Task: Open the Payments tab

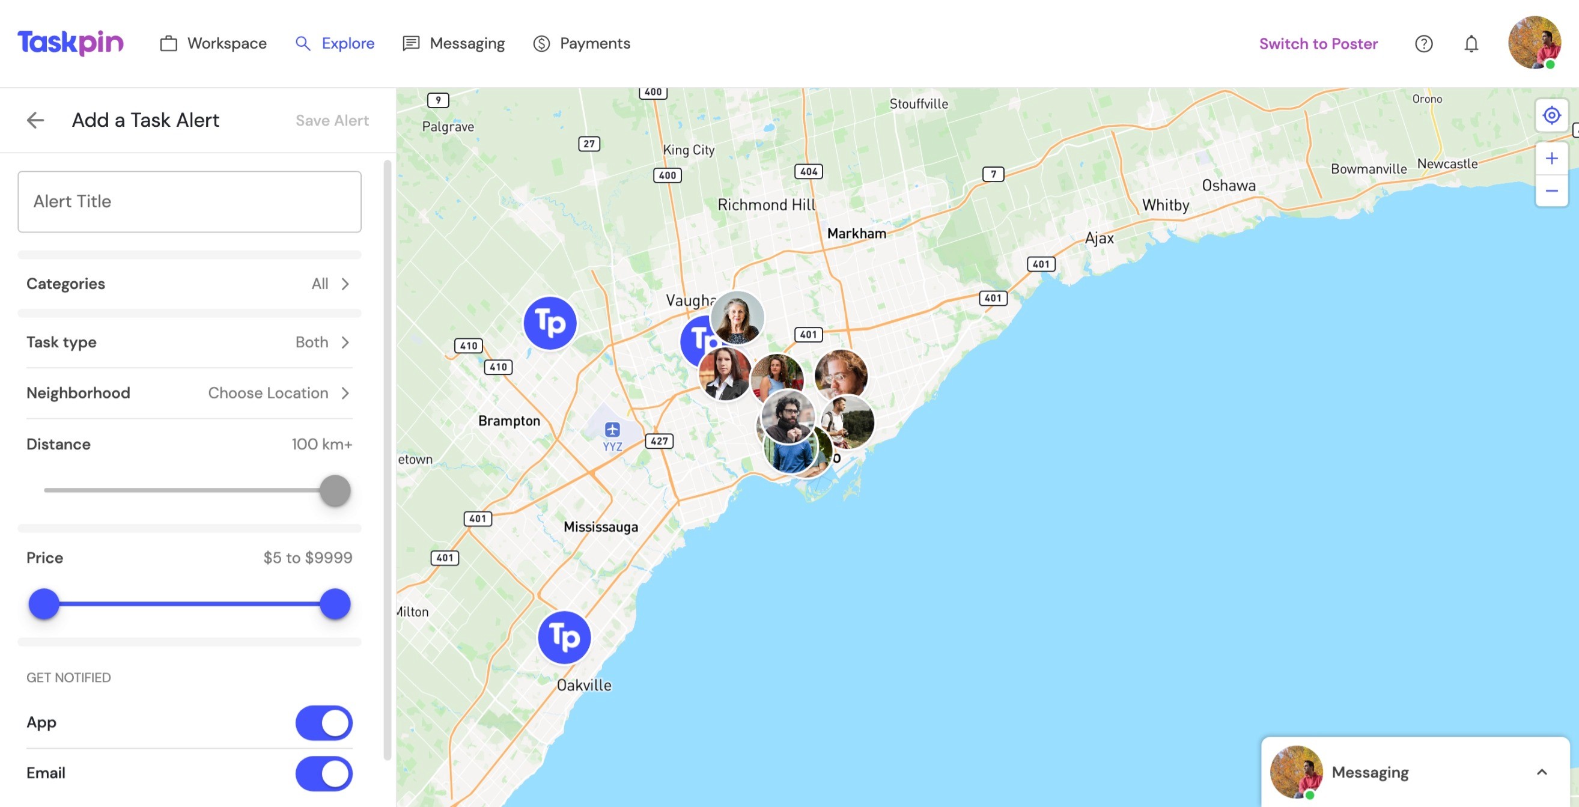Action: pos(581,43)
